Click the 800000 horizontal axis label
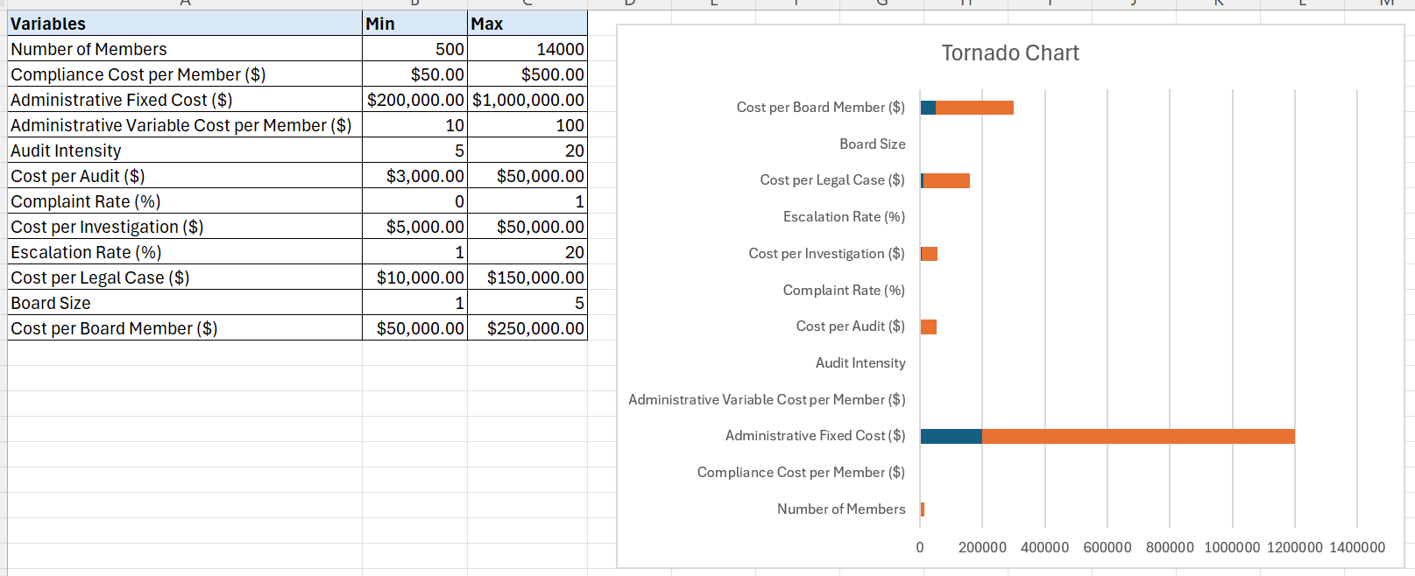 coord(1170,547)
